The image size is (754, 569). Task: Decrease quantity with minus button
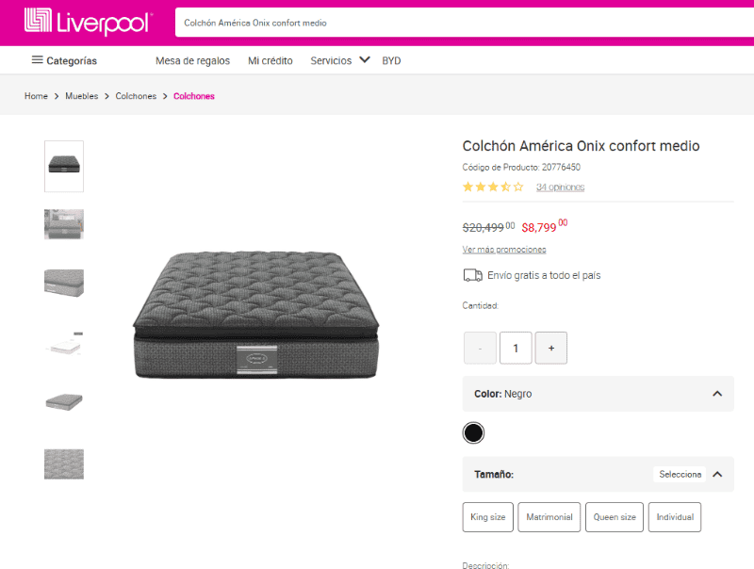[x=480, y=348]
